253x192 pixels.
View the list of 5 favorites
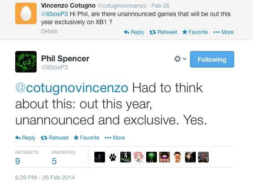(63, 158)
